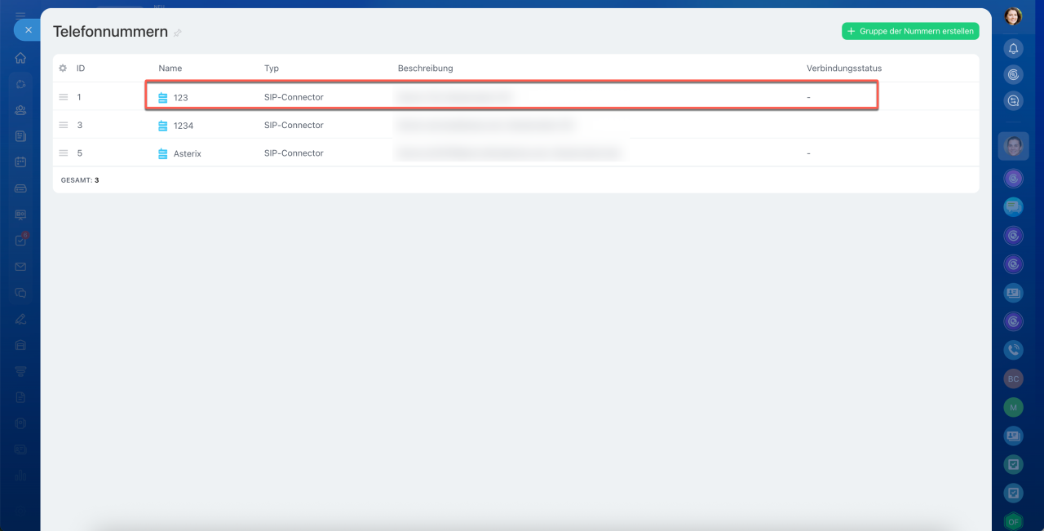Open the employees people icon in sidebar
The width and height of the screenshot is (1044, 531).
click(x=20, y=110)
